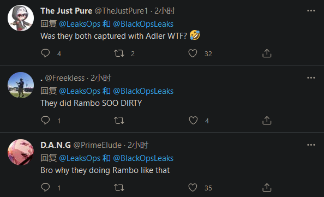Retweet The Just Pure's Adler tweet
This screenshot has width=324, height=197.
point(119,53)
